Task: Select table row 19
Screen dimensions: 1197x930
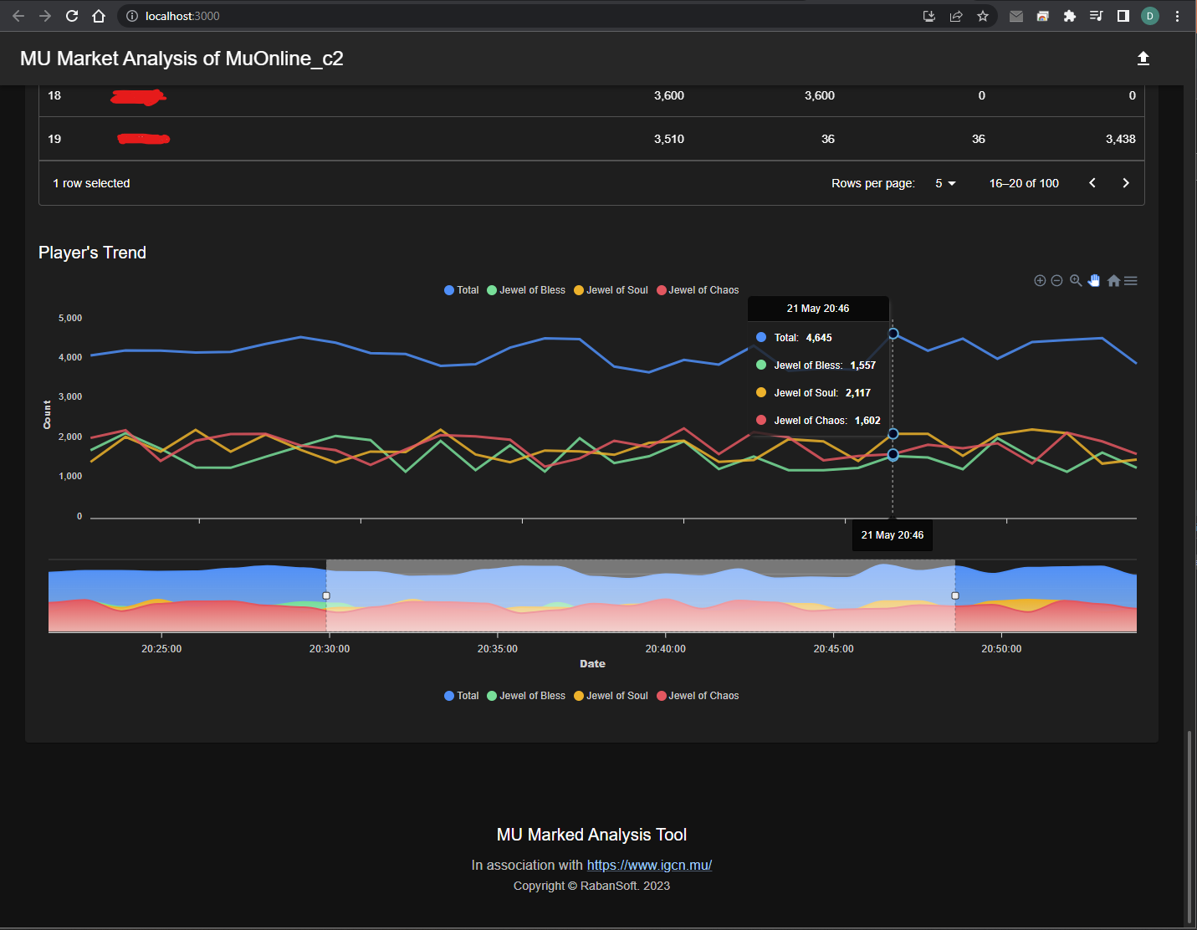Action: pos(591,139)
